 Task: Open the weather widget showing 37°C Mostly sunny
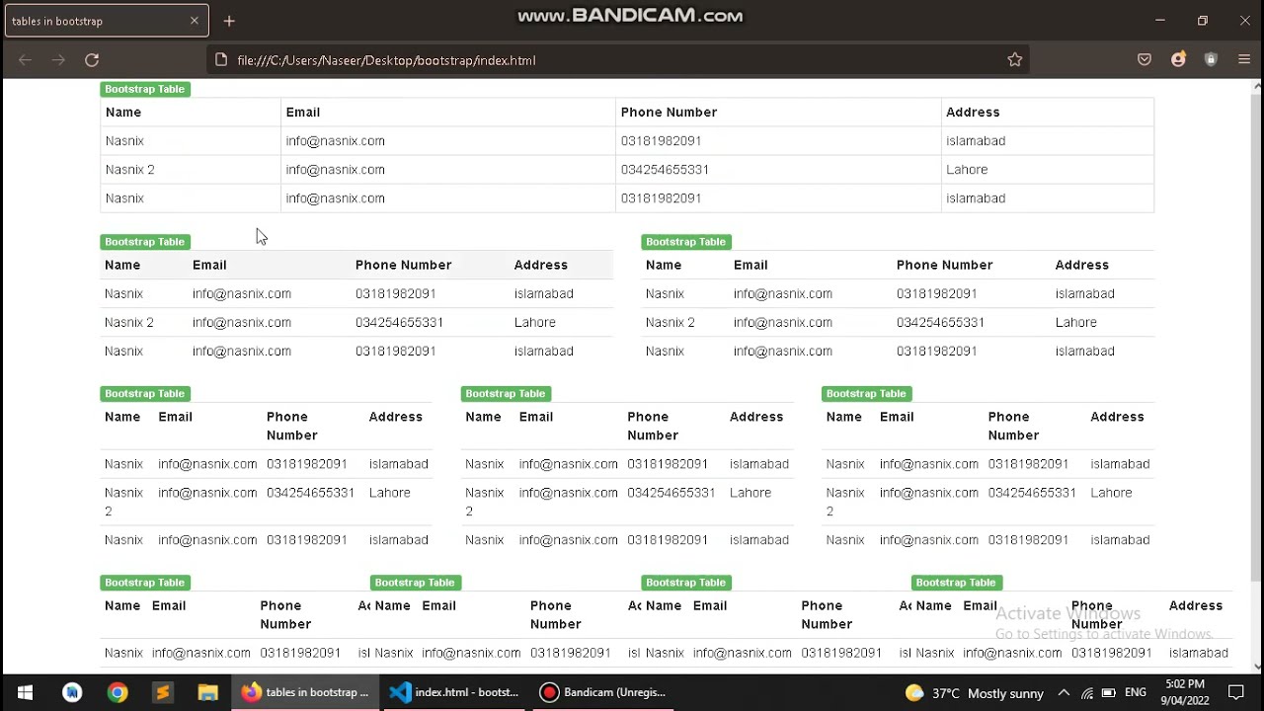pyautogui.click(x=975, y=693)
